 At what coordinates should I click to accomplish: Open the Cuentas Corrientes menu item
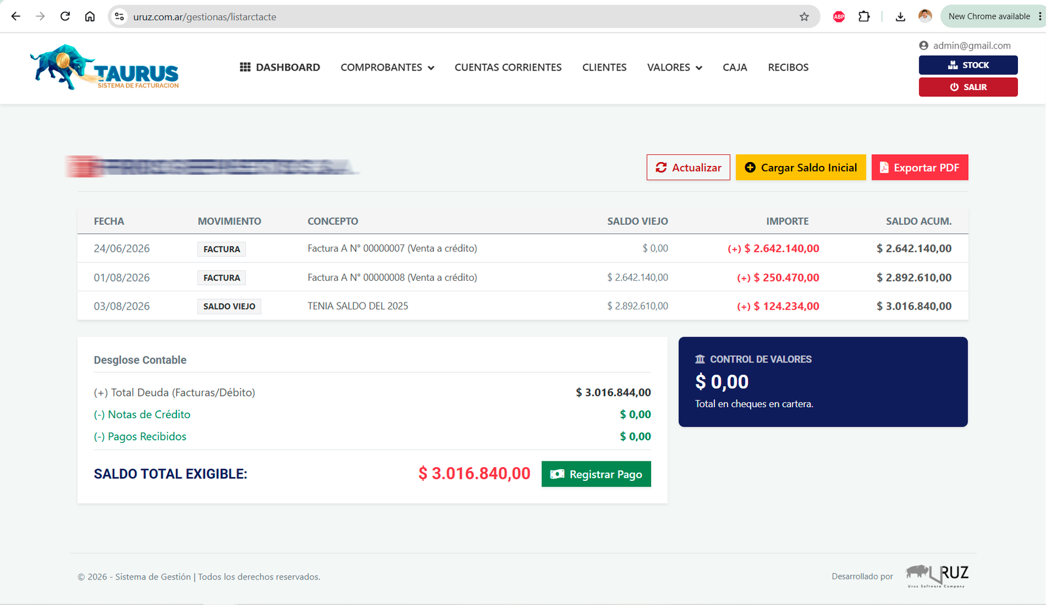[508, 67]
